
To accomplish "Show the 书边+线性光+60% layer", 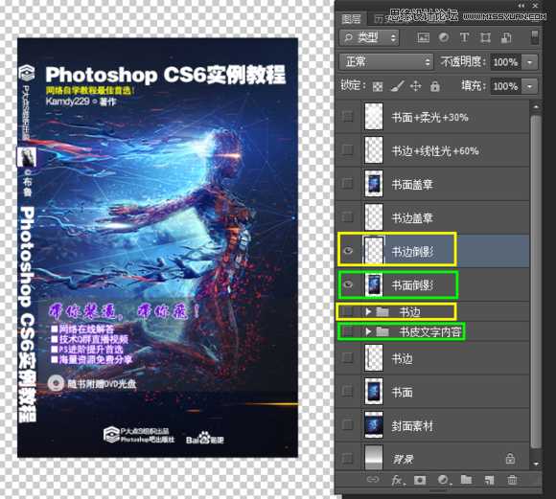I will click(x=348, y=150).
